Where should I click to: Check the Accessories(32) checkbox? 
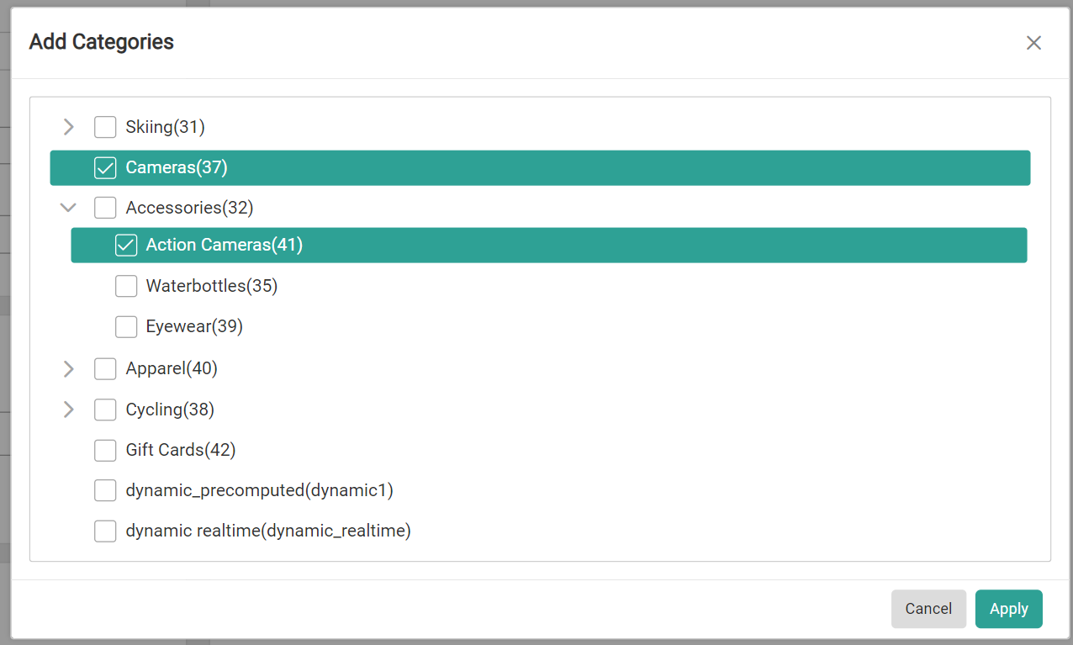(104, 208)
